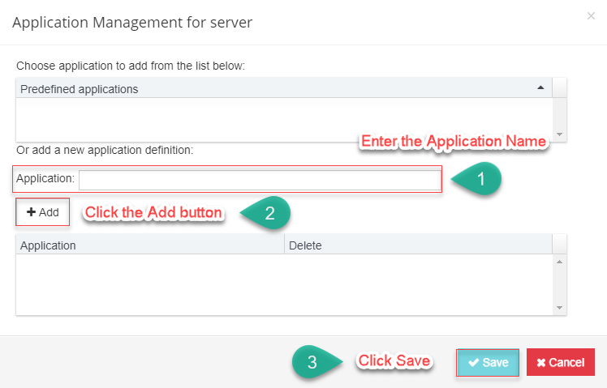
Task: Close the Application Management dialog
Action: tap(591, 15)
